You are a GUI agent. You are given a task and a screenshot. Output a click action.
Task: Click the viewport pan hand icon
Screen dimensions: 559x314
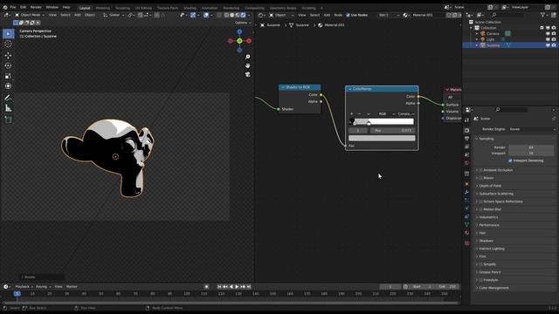pos(247,66)
